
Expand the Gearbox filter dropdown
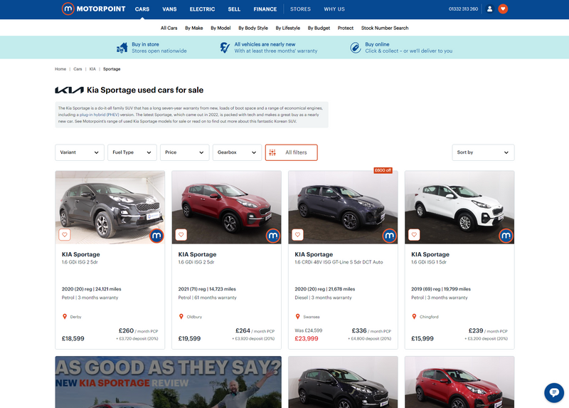[x=237, y=152]
